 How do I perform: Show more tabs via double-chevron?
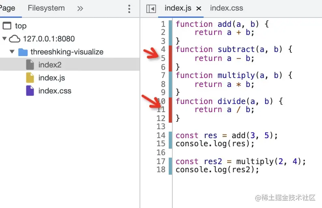tap(80, 9)
